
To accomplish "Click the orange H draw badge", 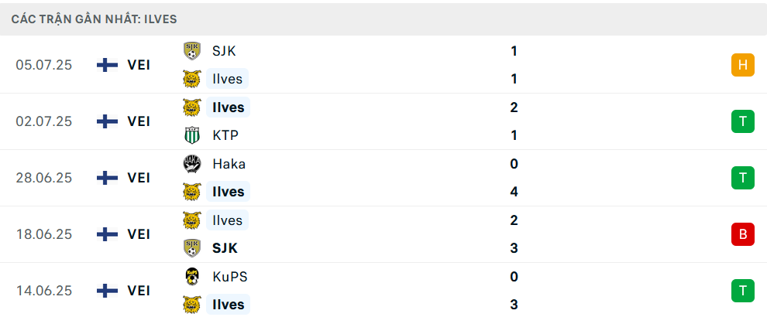I will [x=742, y=65].
